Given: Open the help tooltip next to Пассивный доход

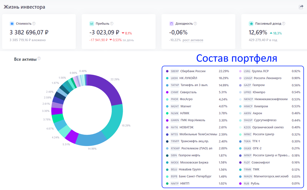Looking at the screenshot, I should coord(283,24).
